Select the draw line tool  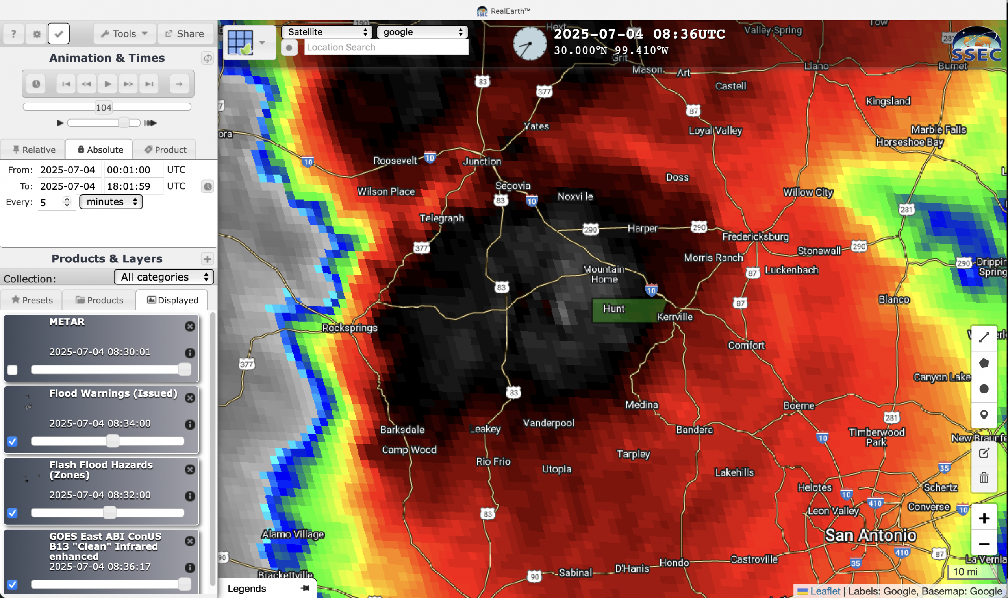984,337
